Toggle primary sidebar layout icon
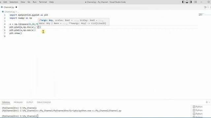This screenshot has width=211, height=118. point(183,2)
